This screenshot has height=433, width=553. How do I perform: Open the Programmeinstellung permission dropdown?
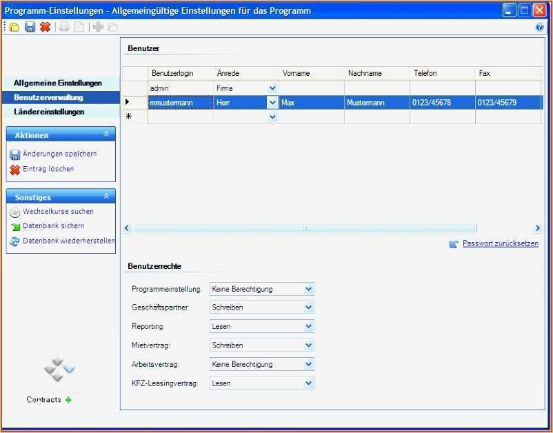(308, 289)
